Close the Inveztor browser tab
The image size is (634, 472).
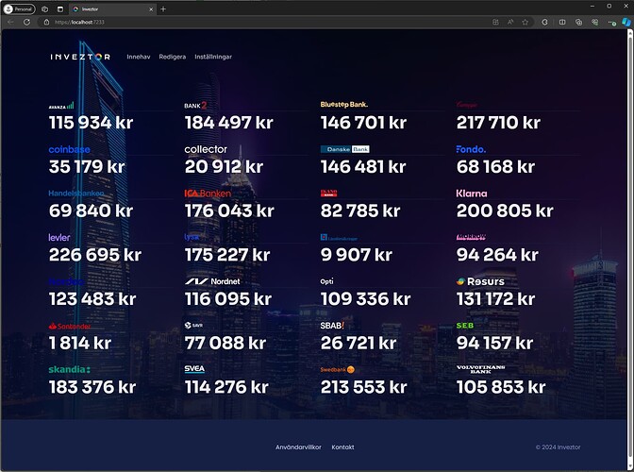click(x=151, y=8)
